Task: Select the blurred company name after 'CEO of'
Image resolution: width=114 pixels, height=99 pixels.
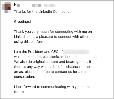Action: point(76,52)
